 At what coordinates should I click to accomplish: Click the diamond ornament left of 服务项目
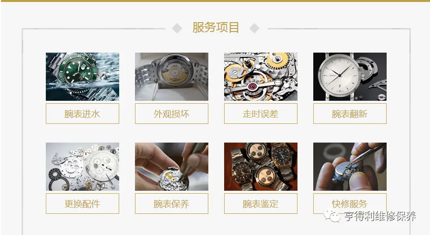pos(177,28)
